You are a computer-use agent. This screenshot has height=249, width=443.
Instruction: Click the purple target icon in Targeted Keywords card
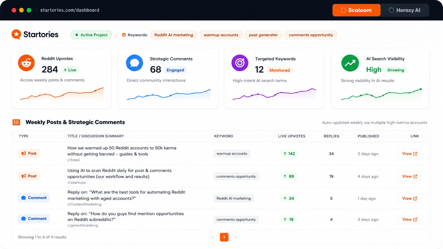tap(240, 63)
